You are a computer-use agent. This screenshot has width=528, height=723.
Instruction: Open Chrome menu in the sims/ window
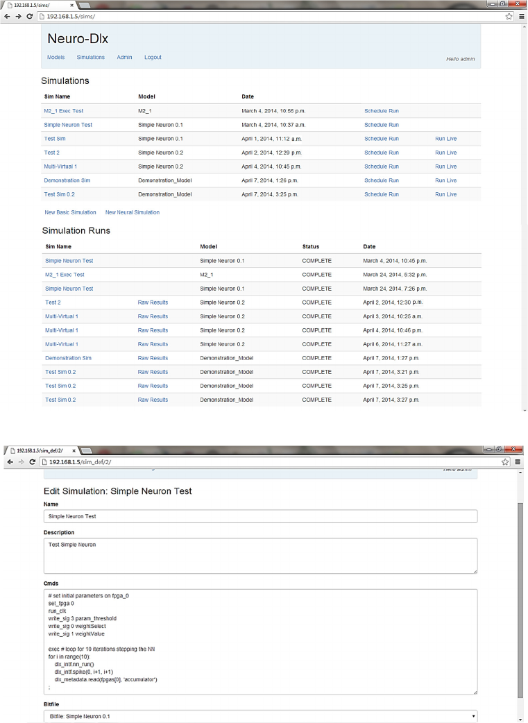[521, 16]
